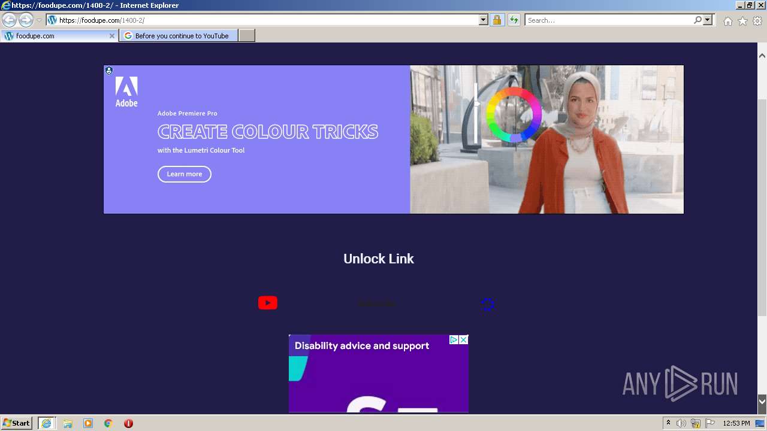The width and height of the screenshot is (767, 431).
Task: Click the volume speaker tray icon
Action: [x=681, y=423]
